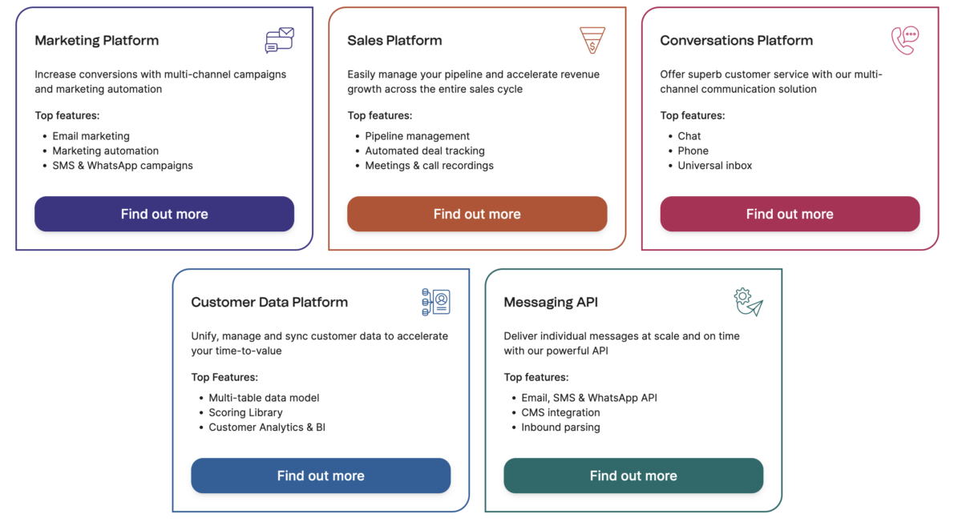Click the Messaging API gear and paper plane icon
962x522 pixels.
pos(748,302)
